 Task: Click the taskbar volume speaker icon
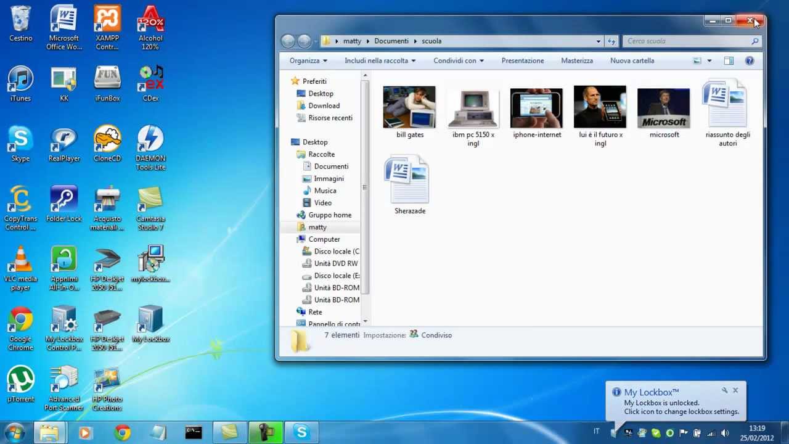tap(725, 433)
